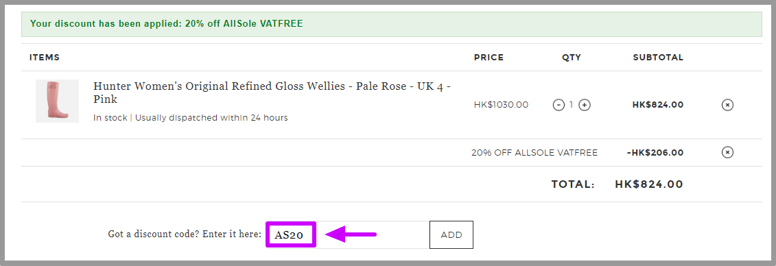Click the -HK$206.00 discount amount
Viewport: 776px width, 266px height.
(x=655, y=153)
